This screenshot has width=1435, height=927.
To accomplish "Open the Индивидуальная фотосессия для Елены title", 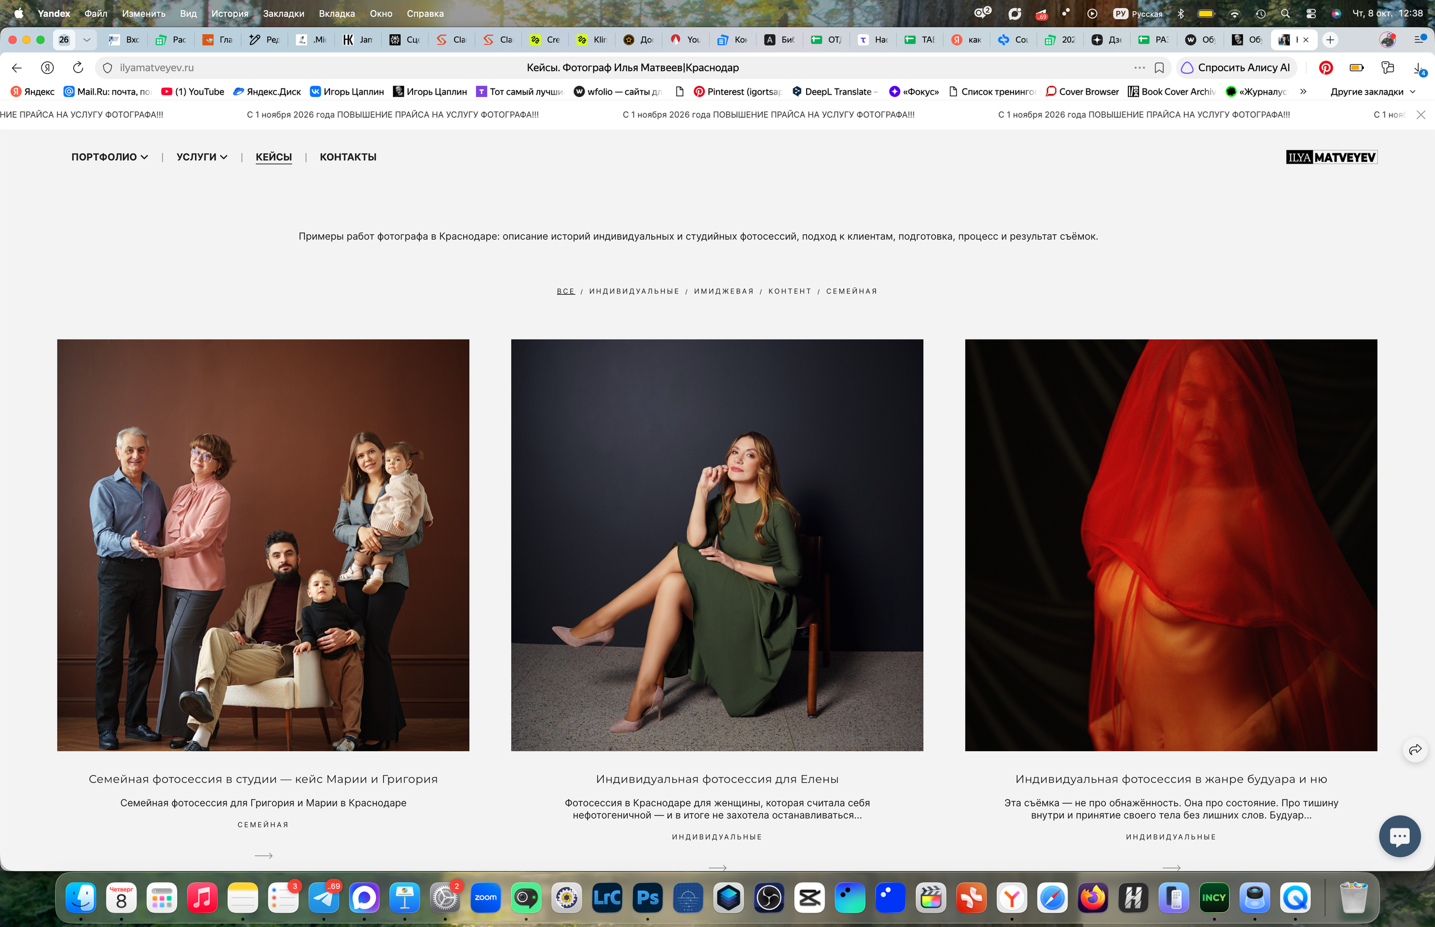I will click(x=717, y=779).
